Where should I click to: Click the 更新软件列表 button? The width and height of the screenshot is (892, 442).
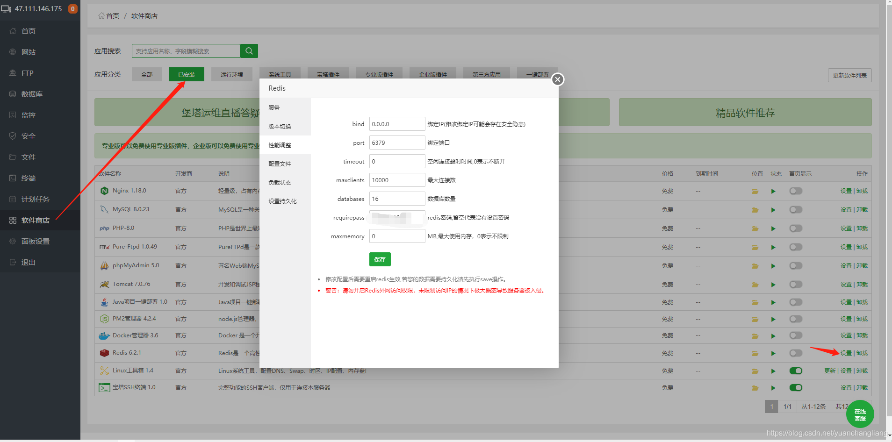849,75
